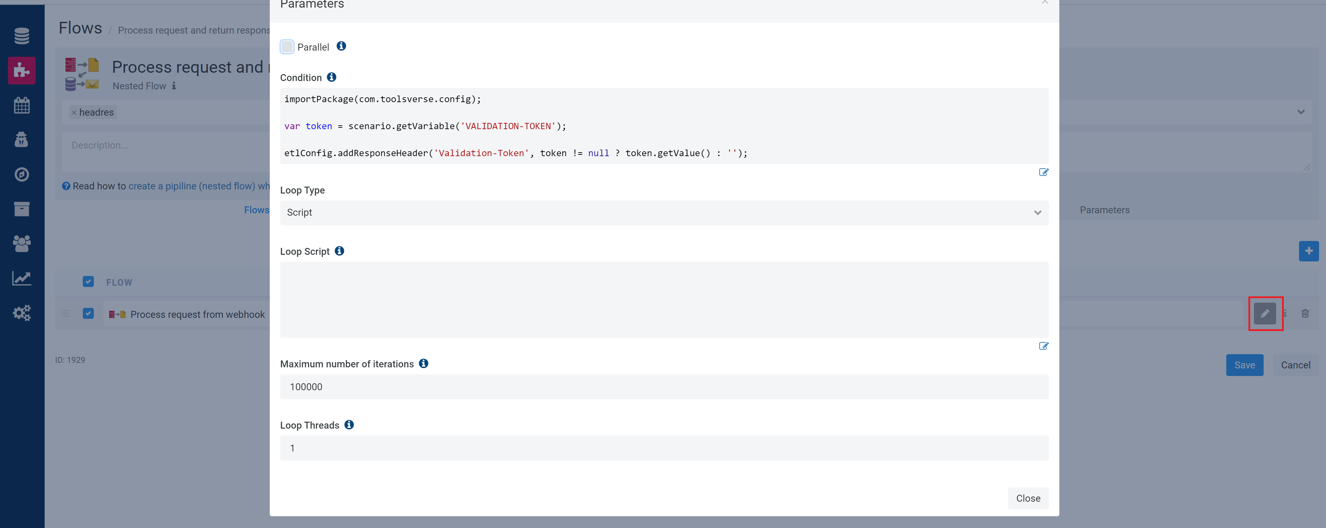Click the Loop Threads info icon
Image resolution: width=1326 pixels, height=528 pixels.
tap(349, 425)
